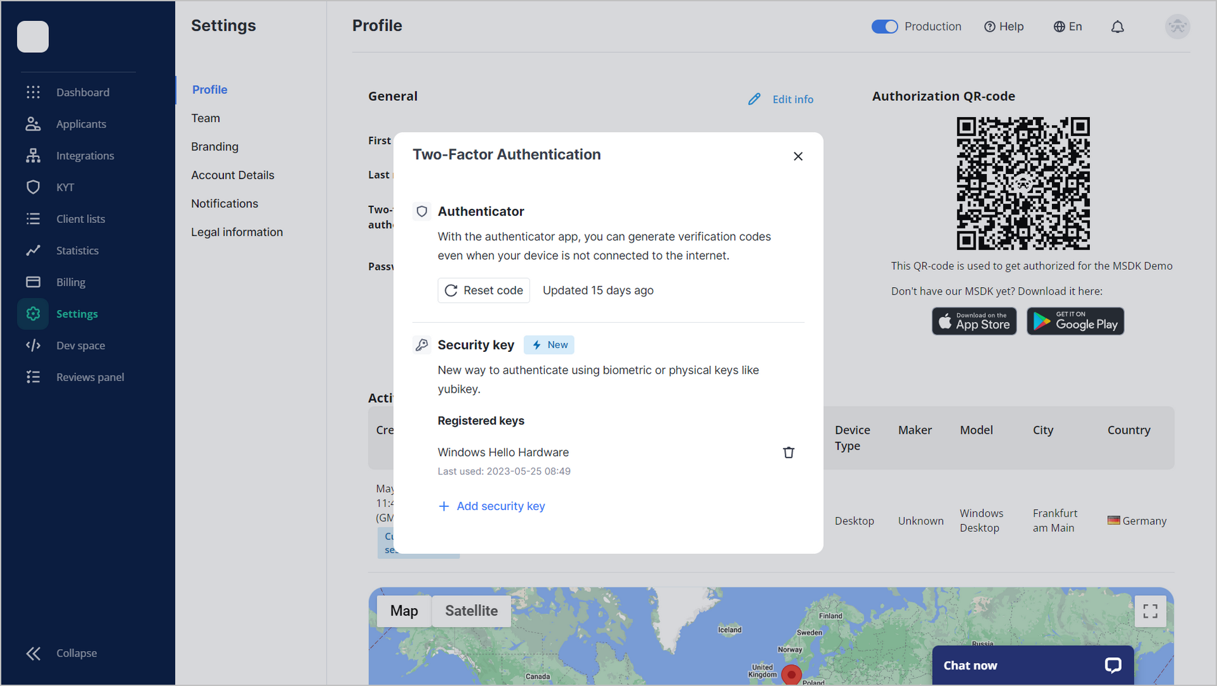Toggle the Production mode switch
The height and width of the screenshot is (686, 1217).
(884, 27)
